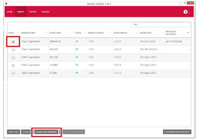Click status icon for ML-32D row
Screen dimensions: 198x140
pos(77,49)
